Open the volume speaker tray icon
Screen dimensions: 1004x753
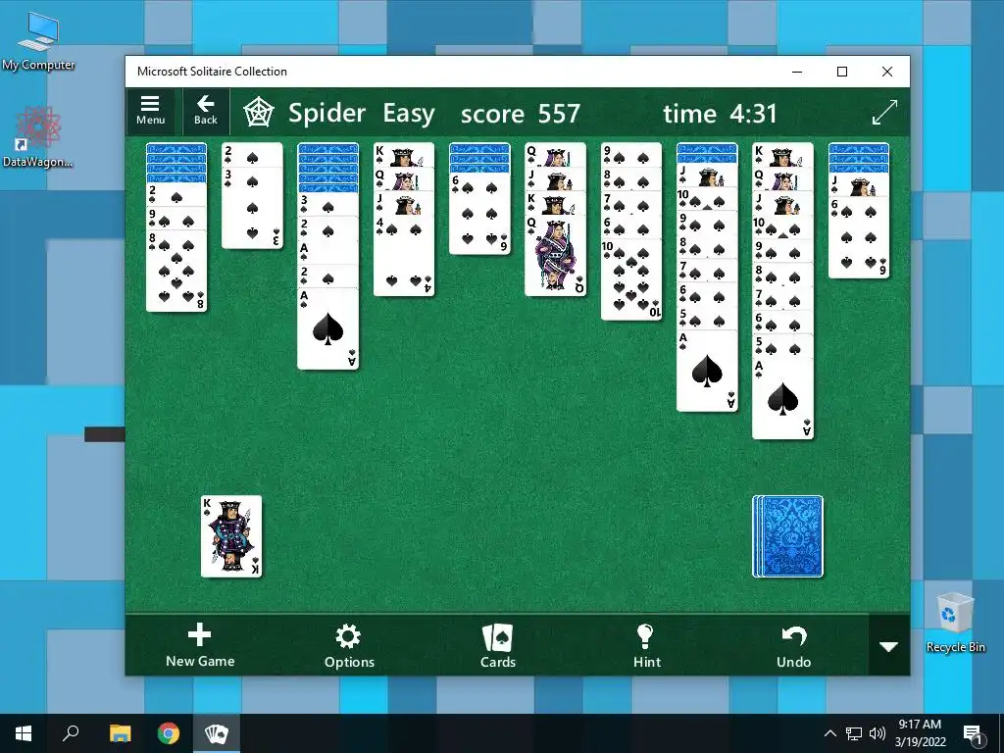click(878, 733)
